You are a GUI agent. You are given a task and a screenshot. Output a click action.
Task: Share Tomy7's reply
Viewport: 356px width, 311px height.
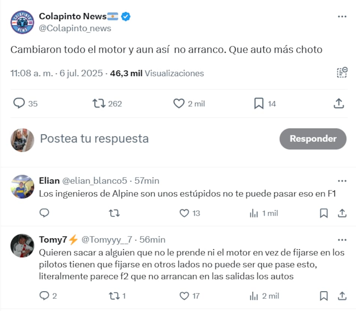point(342,296)
